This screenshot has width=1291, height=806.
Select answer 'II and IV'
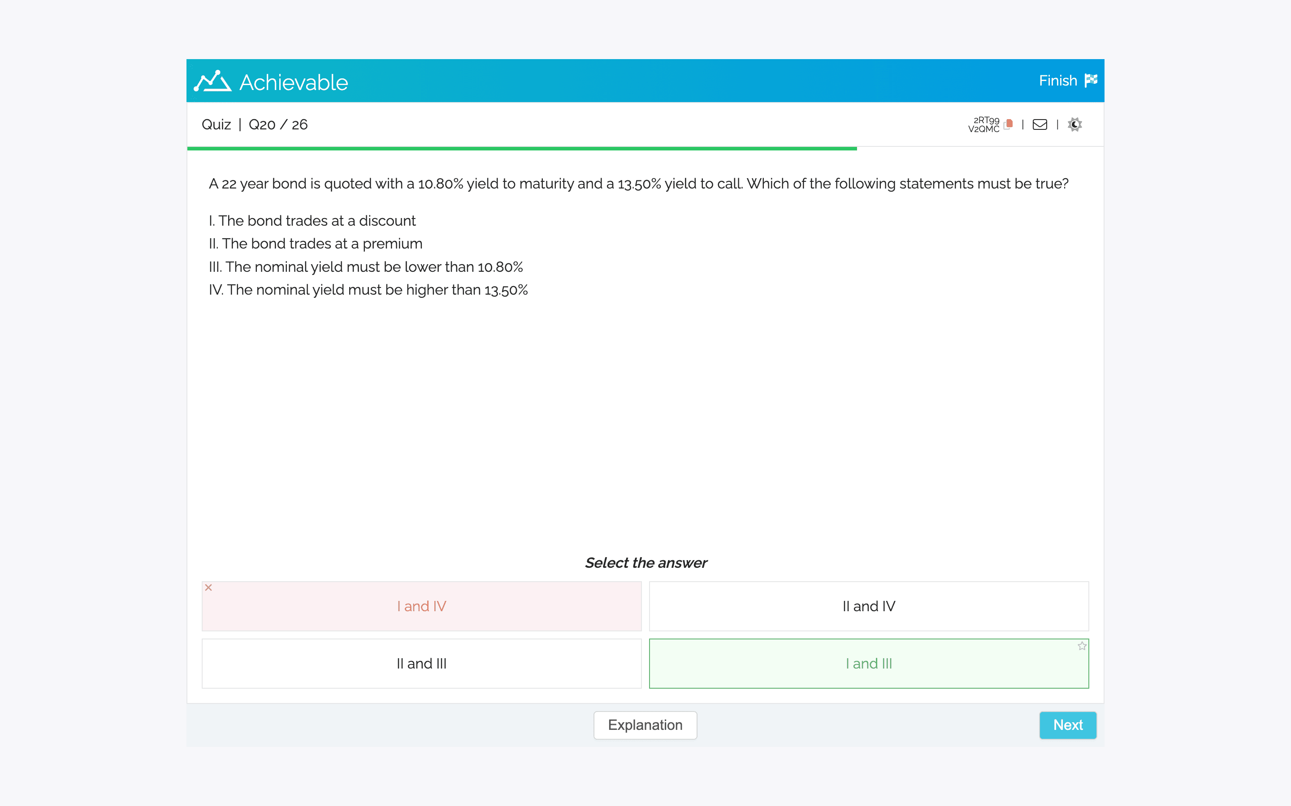coord(868,606)
